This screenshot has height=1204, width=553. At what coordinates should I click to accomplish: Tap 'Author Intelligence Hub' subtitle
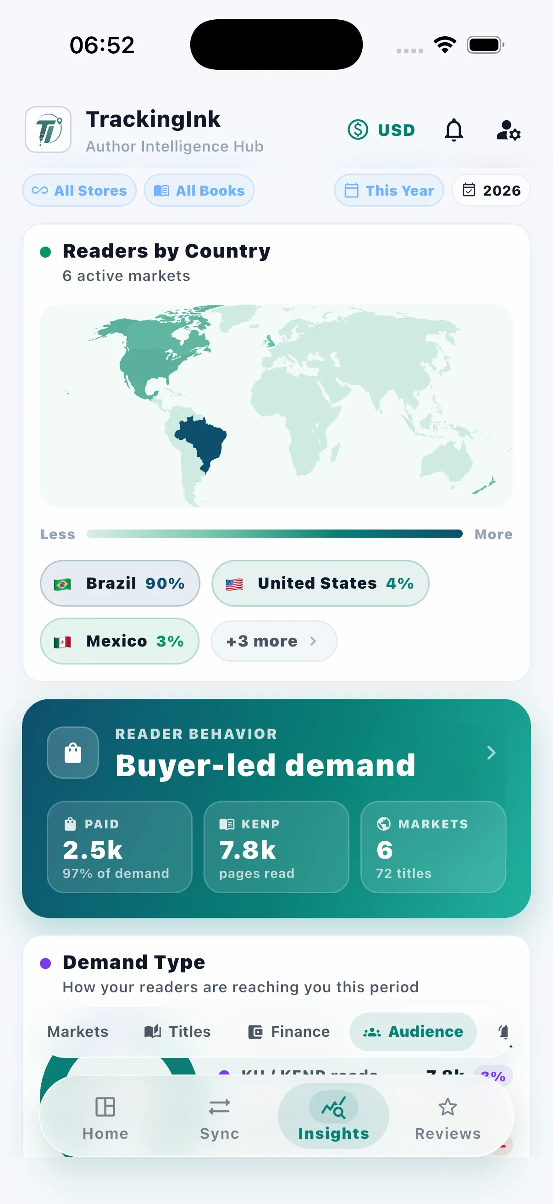(175, 146)
